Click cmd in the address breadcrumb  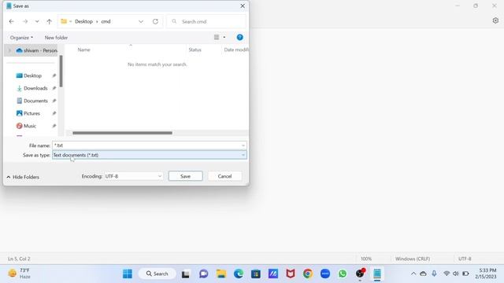coord(106,21)
